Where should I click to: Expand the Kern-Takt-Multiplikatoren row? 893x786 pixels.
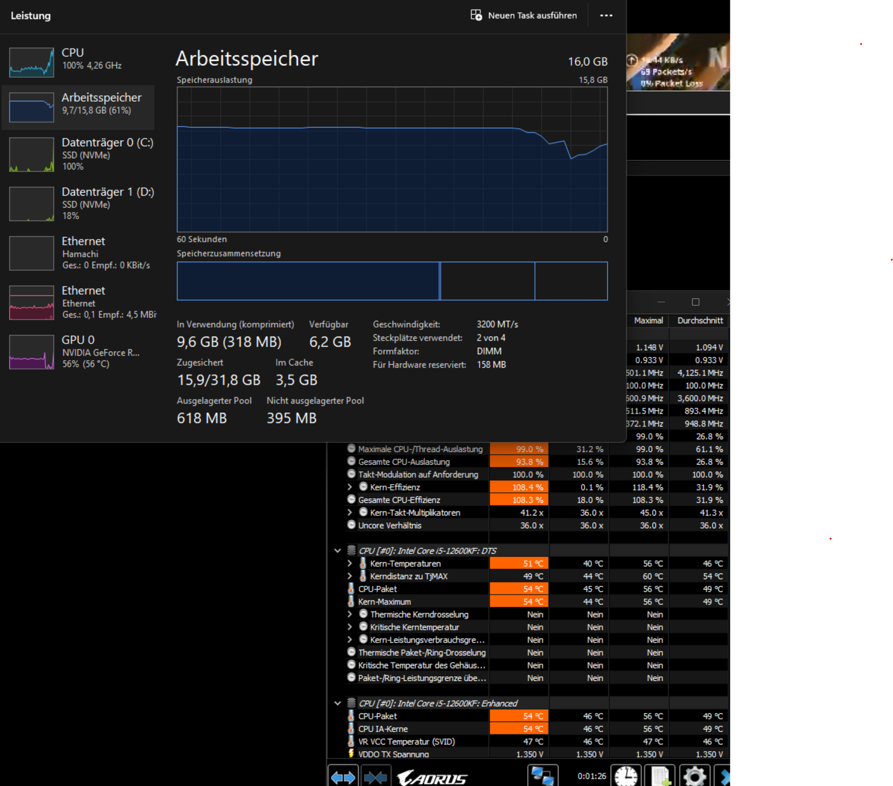[350, 512]
